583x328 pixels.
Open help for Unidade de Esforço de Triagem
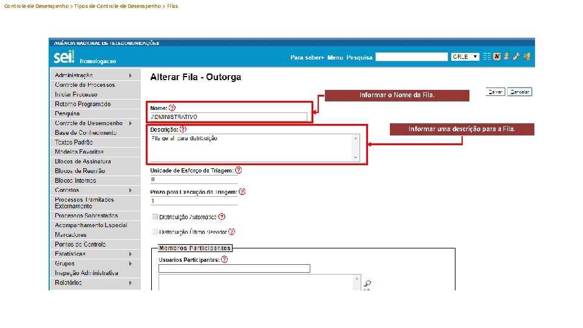coord(238,170)
